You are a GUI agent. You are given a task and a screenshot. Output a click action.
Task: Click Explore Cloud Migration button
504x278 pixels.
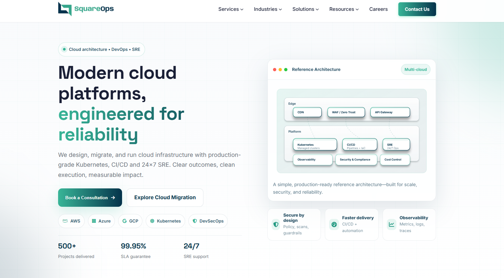165,198
